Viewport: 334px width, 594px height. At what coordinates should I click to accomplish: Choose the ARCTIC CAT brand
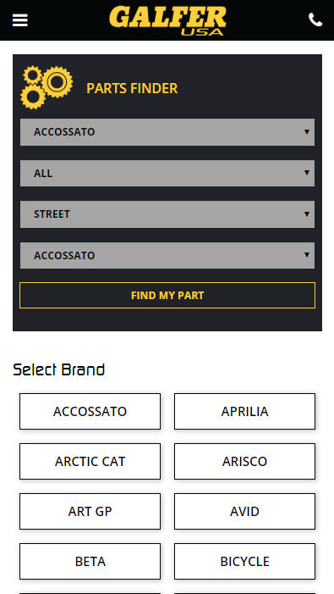pos(90,462)
